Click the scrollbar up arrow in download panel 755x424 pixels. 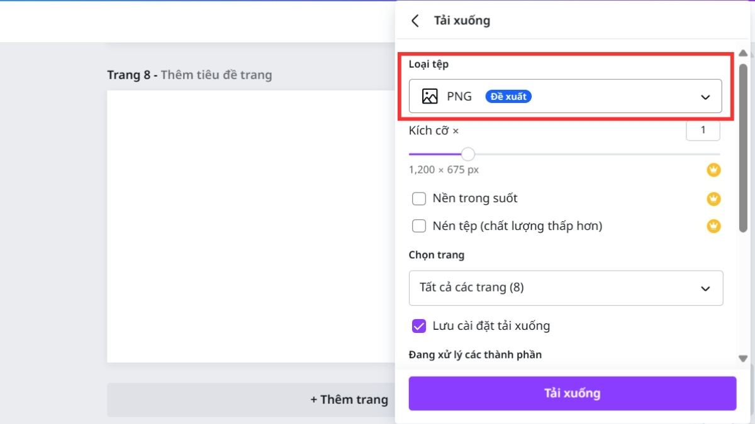point(743,53)
